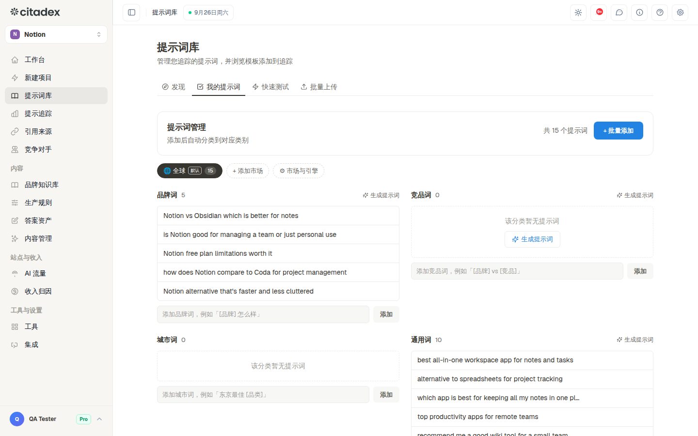The height and width of the screenshot is (436, 698).
Task: Focus the 添加竞品词 input field
Action: coord(517,271)
